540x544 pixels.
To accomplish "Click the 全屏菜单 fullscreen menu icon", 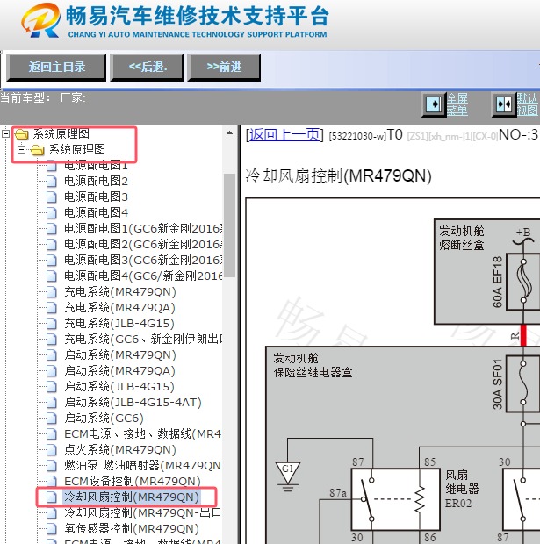I will point(434,104).
